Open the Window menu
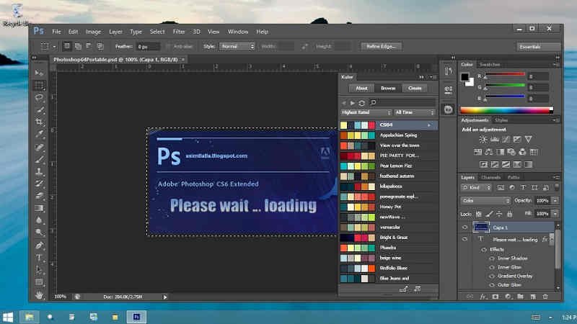 [238, 32]
